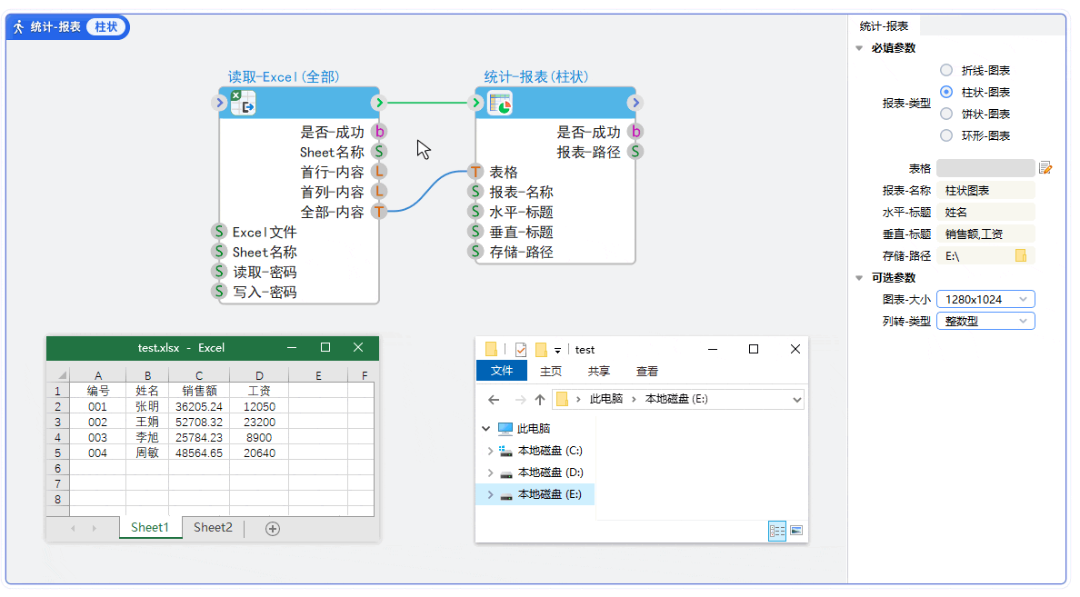Click the T port next to 全部-内容

pos(379,211)
